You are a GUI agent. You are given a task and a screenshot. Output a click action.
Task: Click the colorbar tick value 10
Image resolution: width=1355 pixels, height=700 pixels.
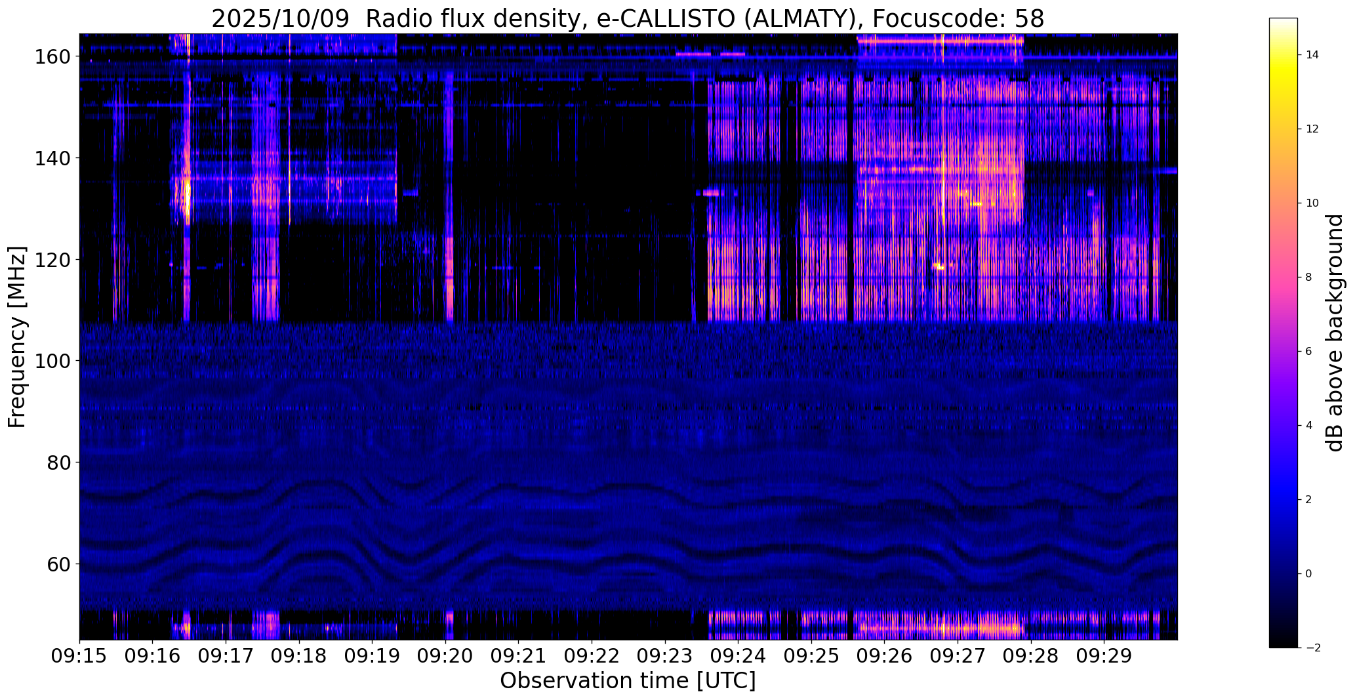1312,203
